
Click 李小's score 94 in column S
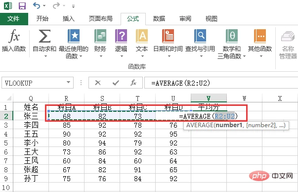click(102, 143)
